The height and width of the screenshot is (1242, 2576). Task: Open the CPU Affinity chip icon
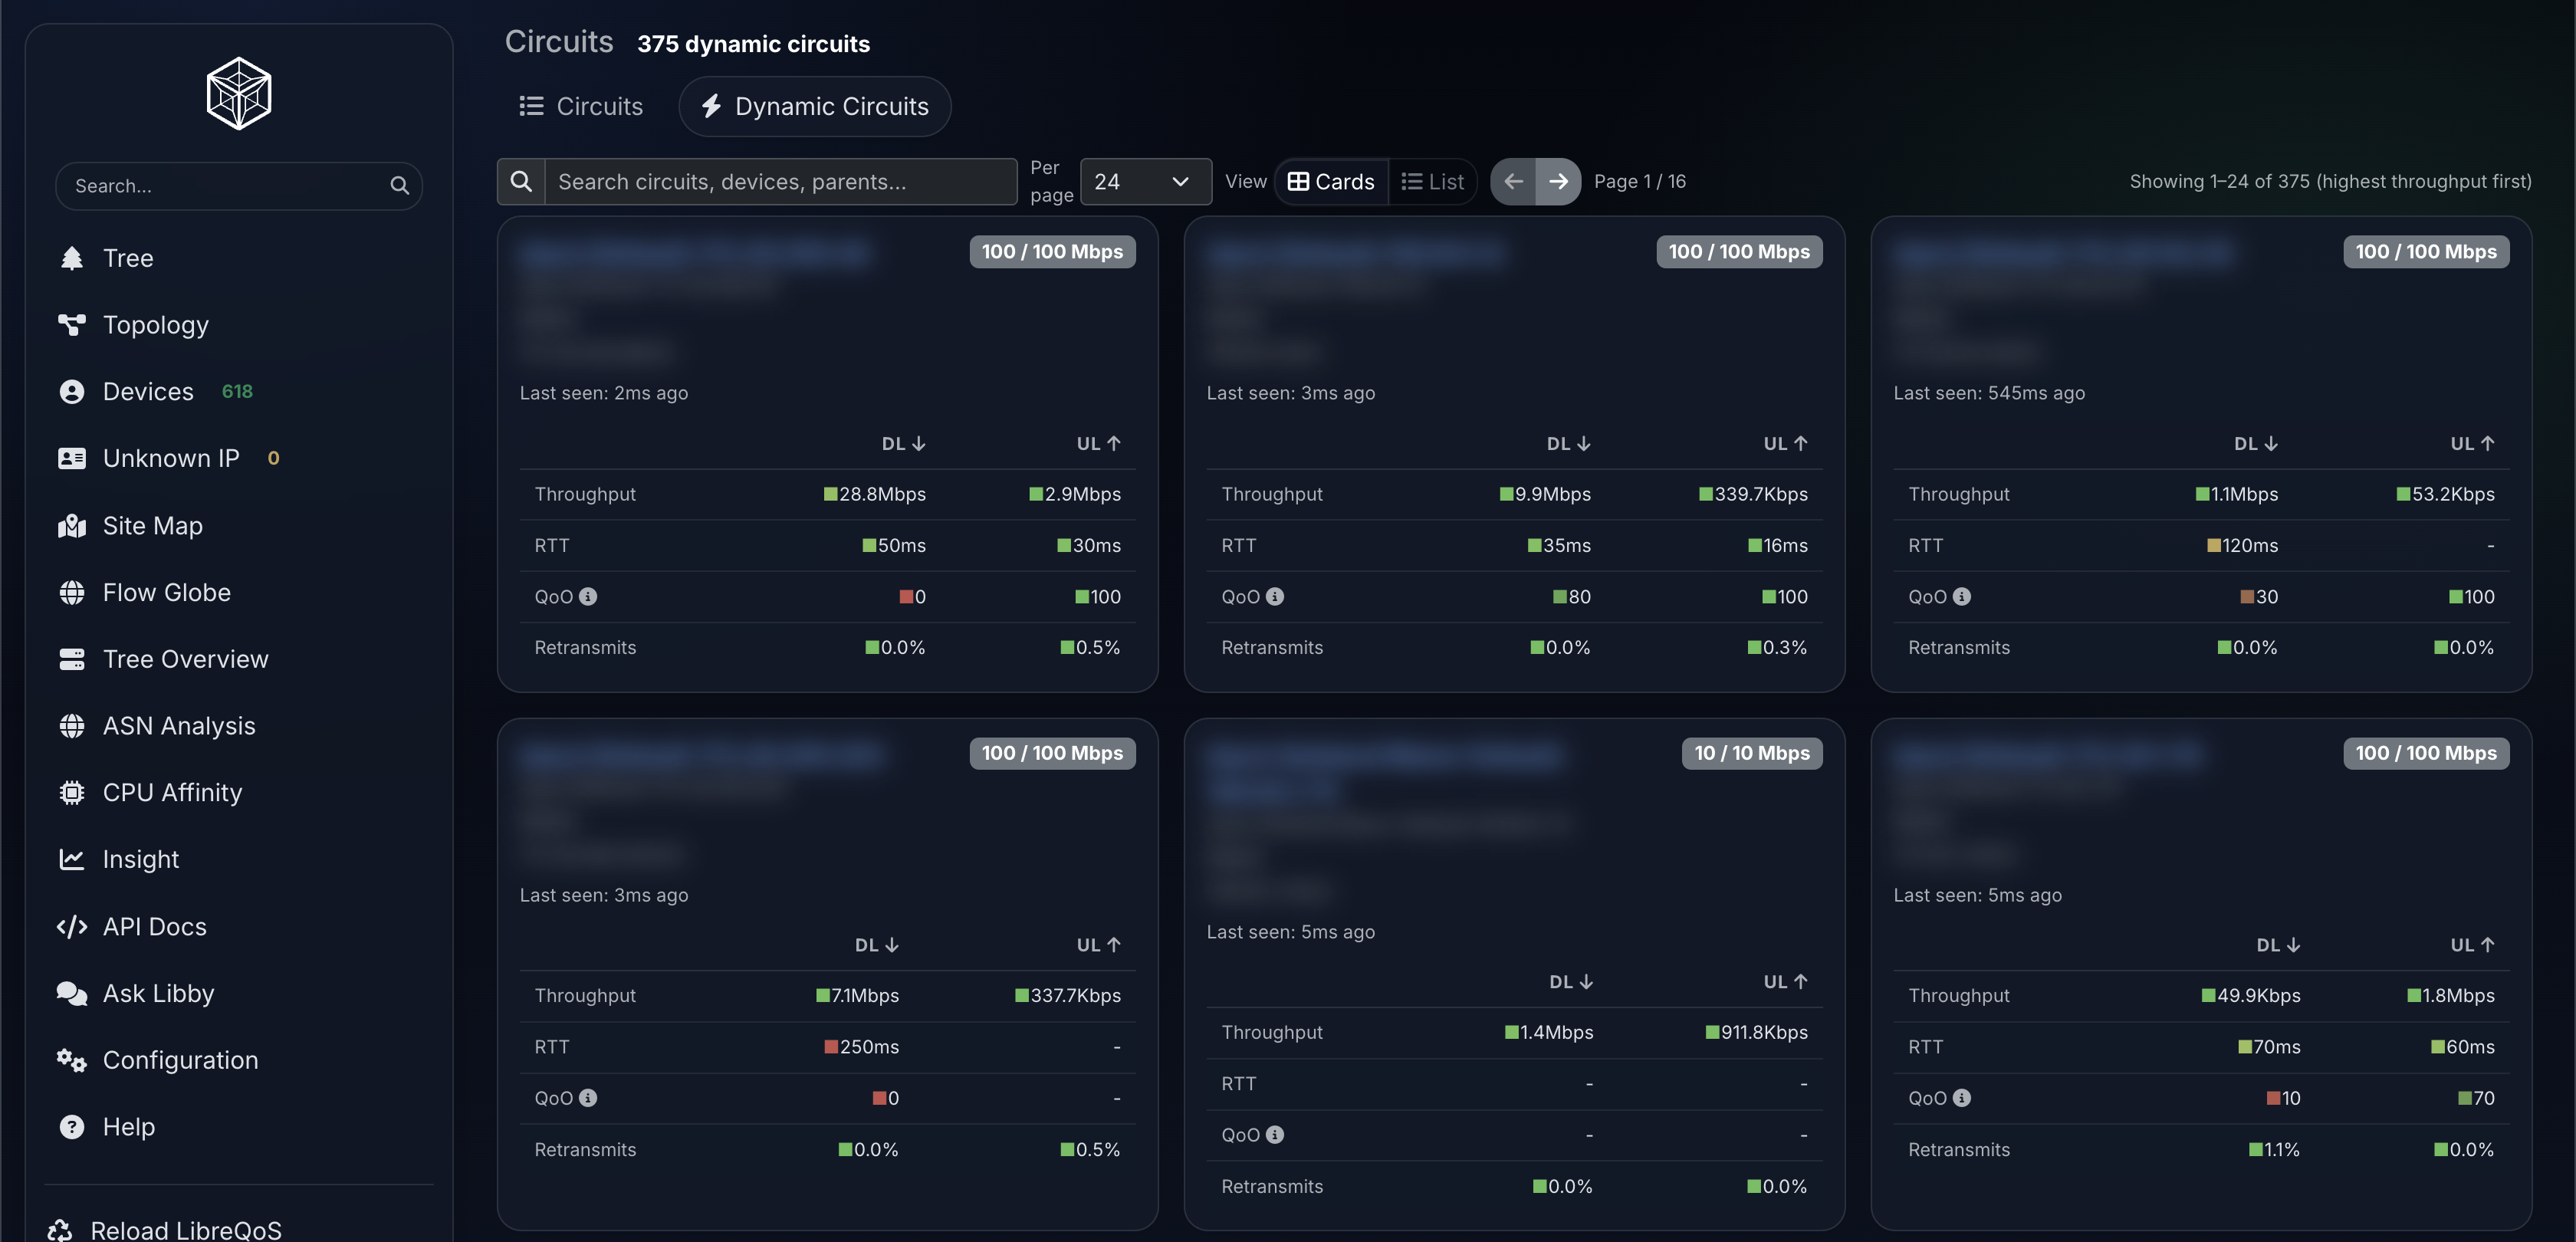pyautogui.click(x=72, y=792)
